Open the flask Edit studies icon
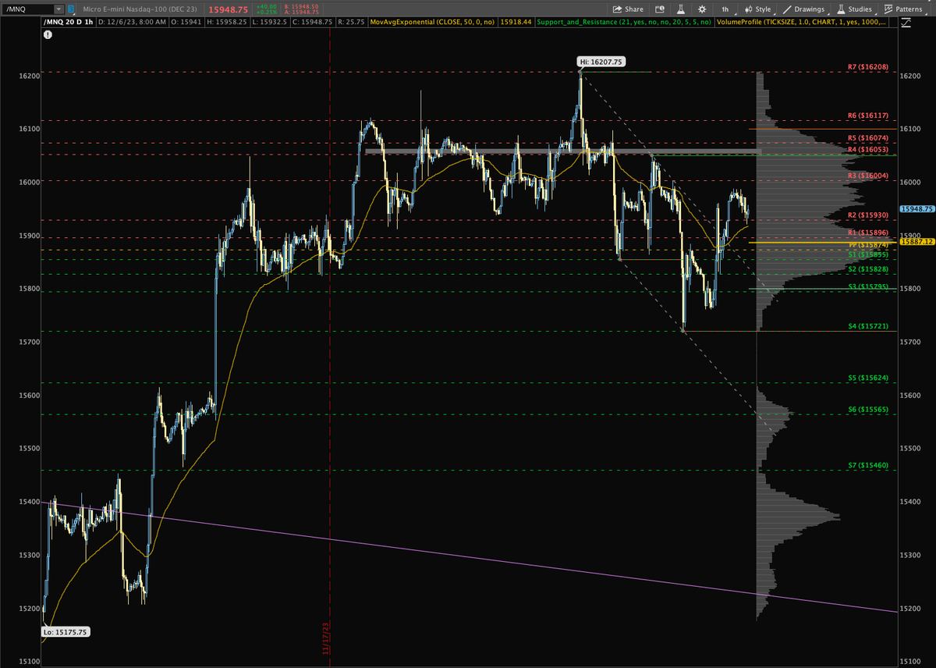936x668 pixels. click(x=681, y=9)
